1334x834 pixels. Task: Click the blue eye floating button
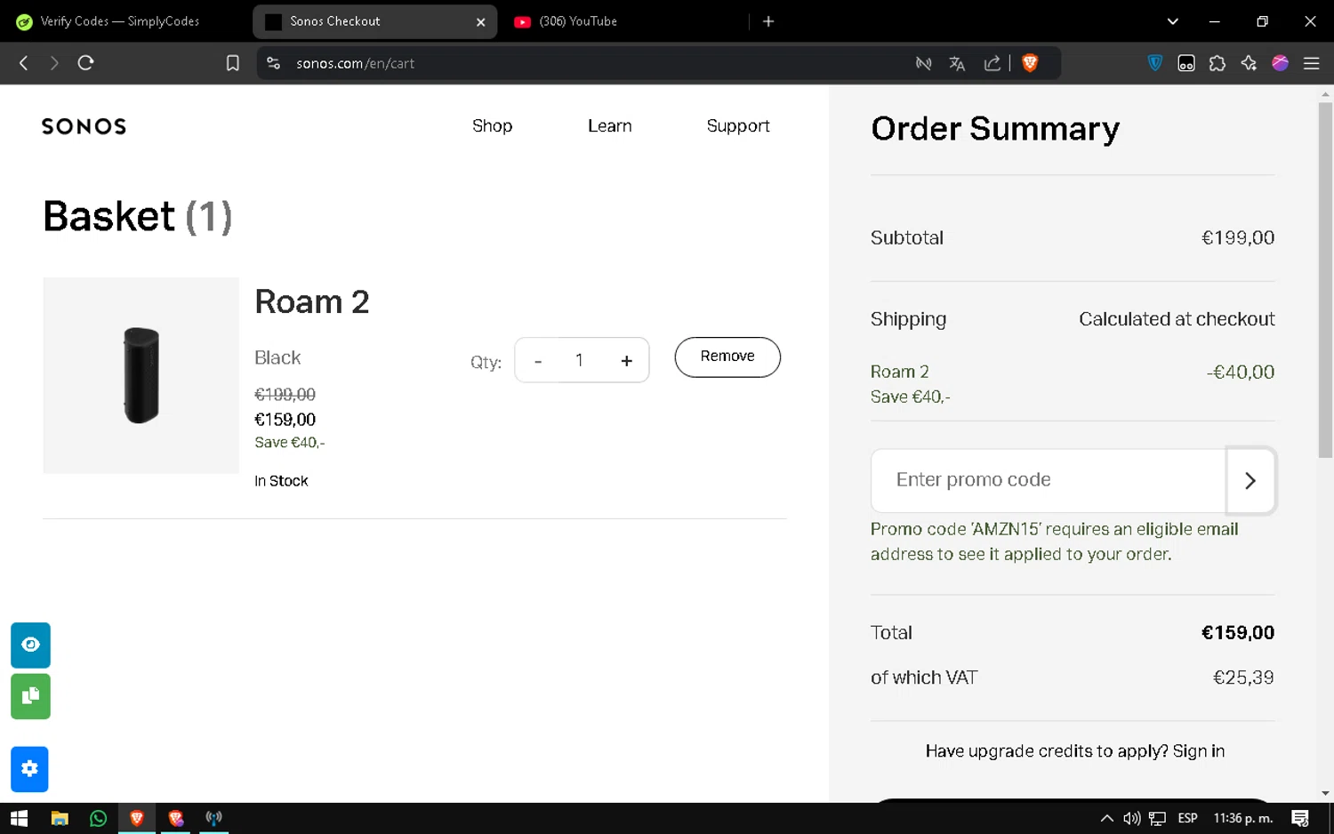[x=30, y=645]
